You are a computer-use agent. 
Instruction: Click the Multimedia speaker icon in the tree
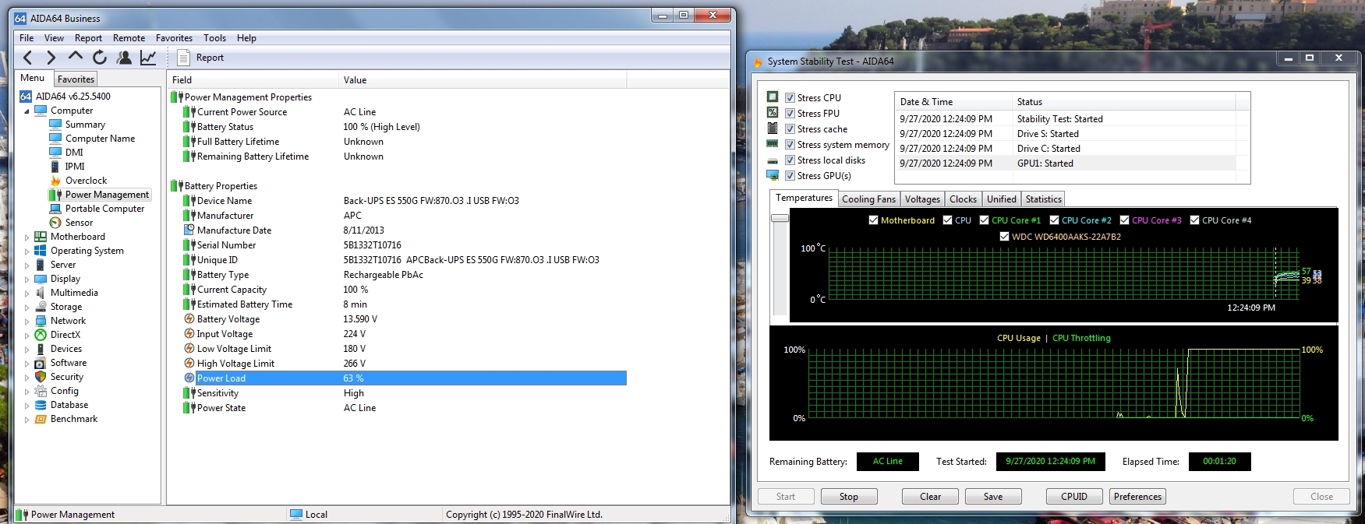tap(41, 293)
